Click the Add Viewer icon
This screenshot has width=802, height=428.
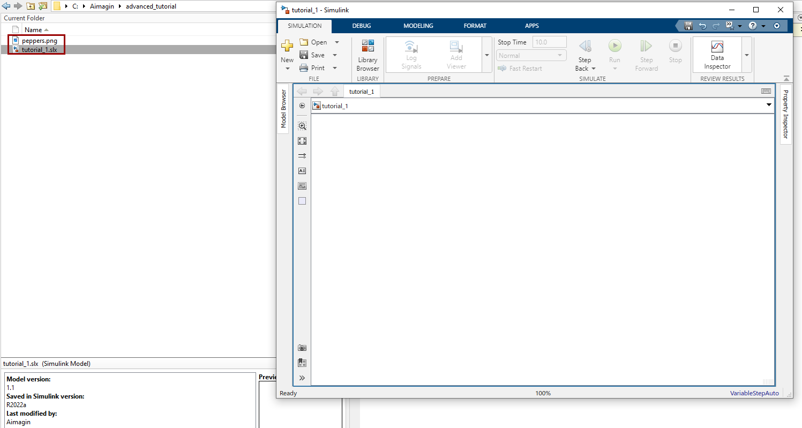coord(456,46)
